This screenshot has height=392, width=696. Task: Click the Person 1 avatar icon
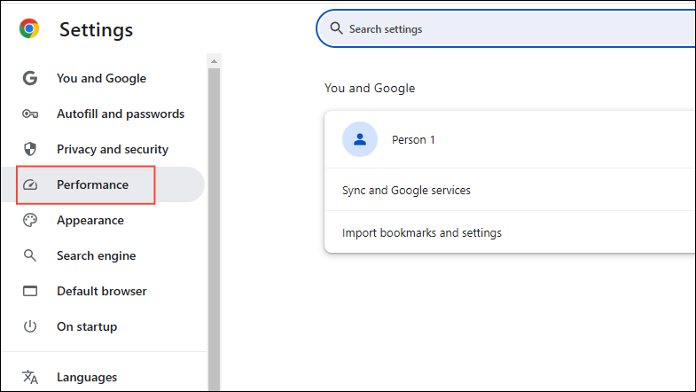[x=360, y=139]
